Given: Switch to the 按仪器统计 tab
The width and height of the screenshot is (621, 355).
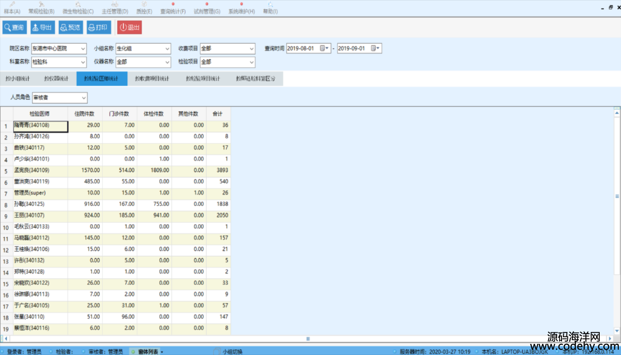Looking at the screenshot, I should pyautogui.click(x=56, y=79).
